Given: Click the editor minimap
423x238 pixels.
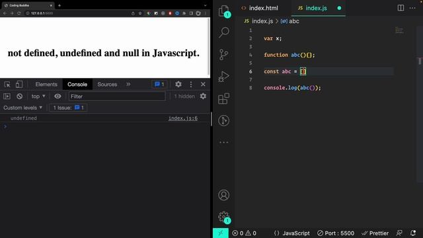Looking at the screenshot, I should (x=399, y=30).
